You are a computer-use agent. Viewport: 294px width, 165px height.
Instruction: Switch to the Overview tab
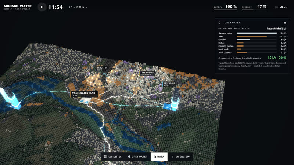pos(180,157)
